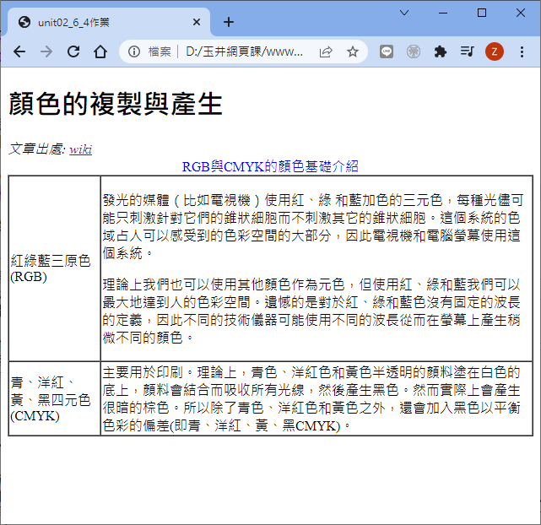
Task: Open Chrome's three-dot menu
Action: [522, 51]
